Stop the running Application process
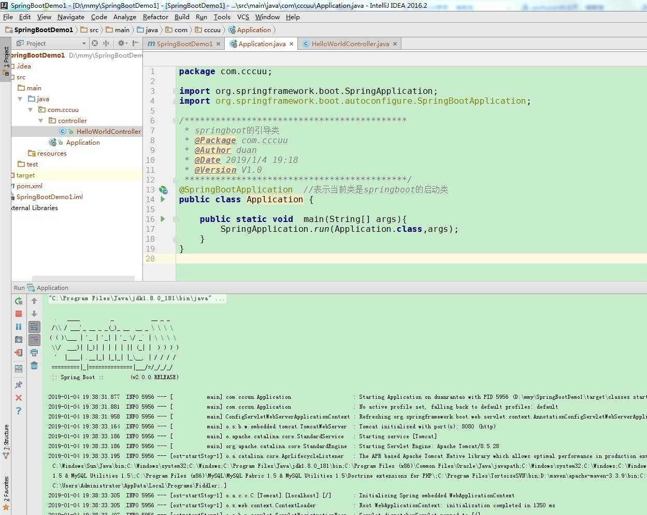647x515 pixels. (x=19, y=314)
